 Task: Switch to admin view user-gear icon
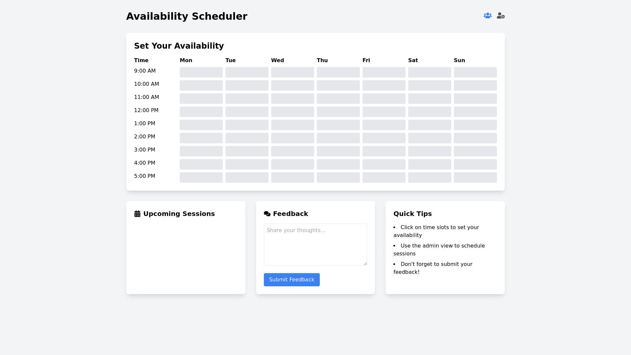pos(501,16)
